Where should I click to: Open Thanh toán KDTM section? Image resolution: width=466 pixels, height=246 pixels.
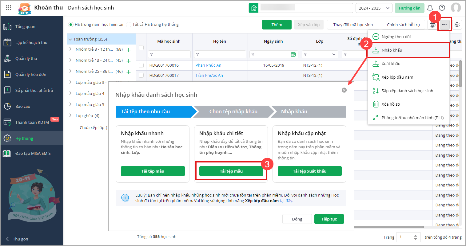(32, 122)
